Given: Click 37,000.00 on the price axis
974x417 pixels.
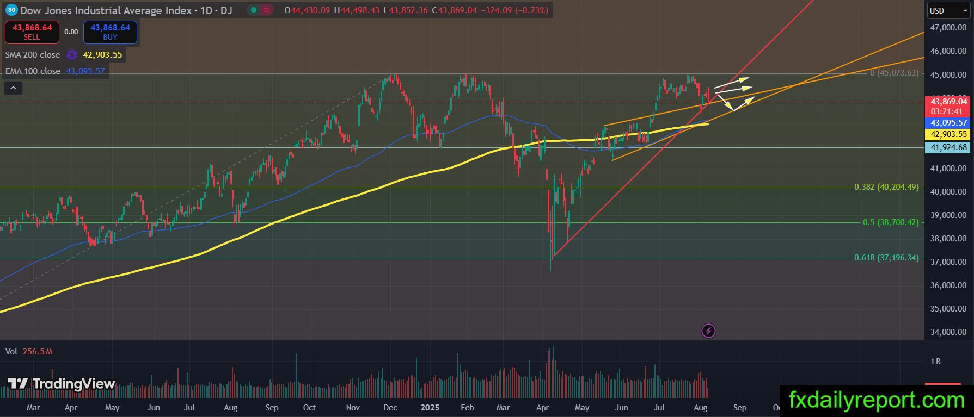Looking at the screenshot, I should tap(948, 262).
